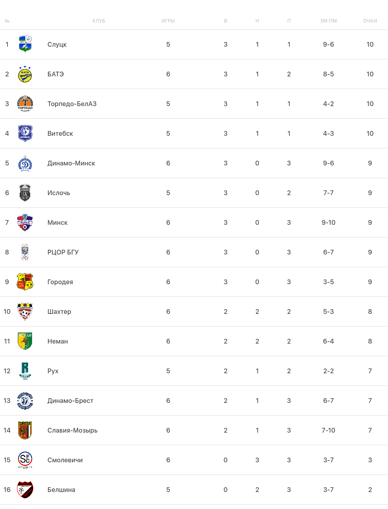Select the Минск club name

pyautogui.click(x=57, y=222)
